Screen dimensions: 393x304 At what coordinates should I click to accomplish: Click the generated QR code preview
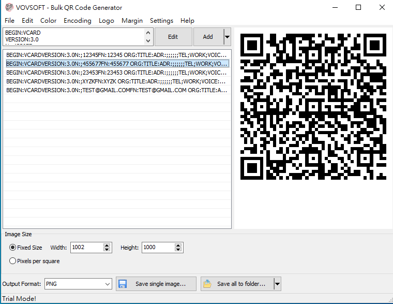(313, 106)
